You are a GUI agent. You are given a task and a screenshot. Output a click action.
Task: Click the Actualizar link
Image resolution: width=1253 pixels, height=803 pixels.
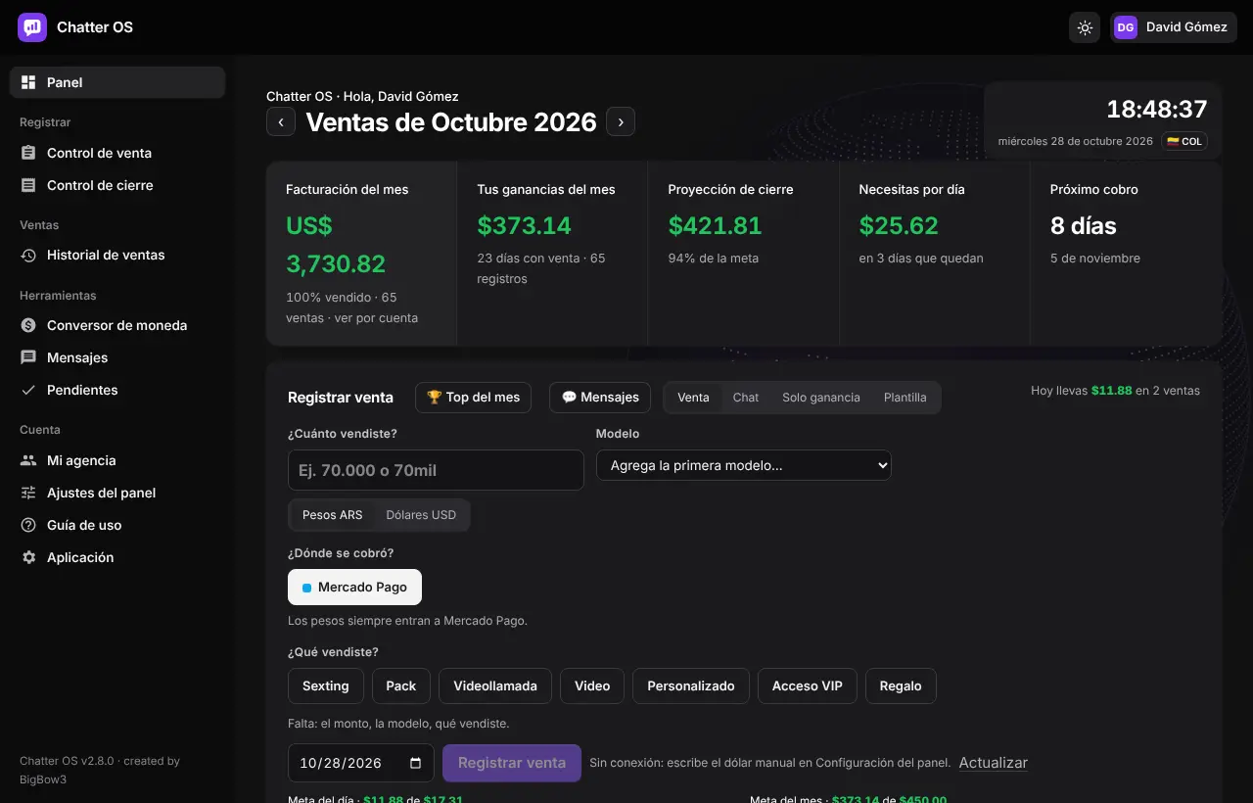[x=994, y=763]
